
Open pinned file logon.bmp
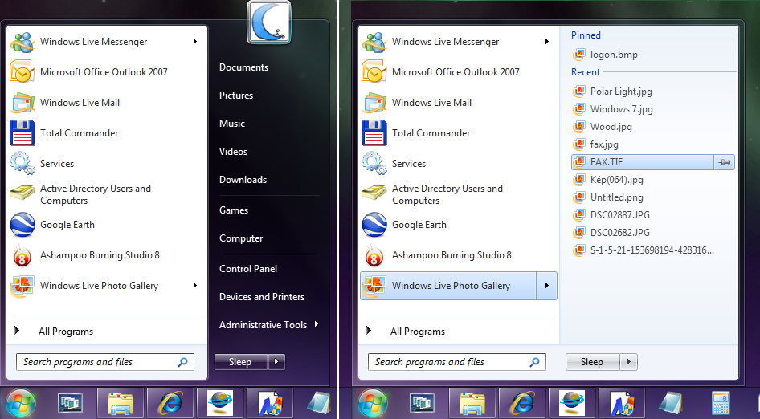point(606,55)
